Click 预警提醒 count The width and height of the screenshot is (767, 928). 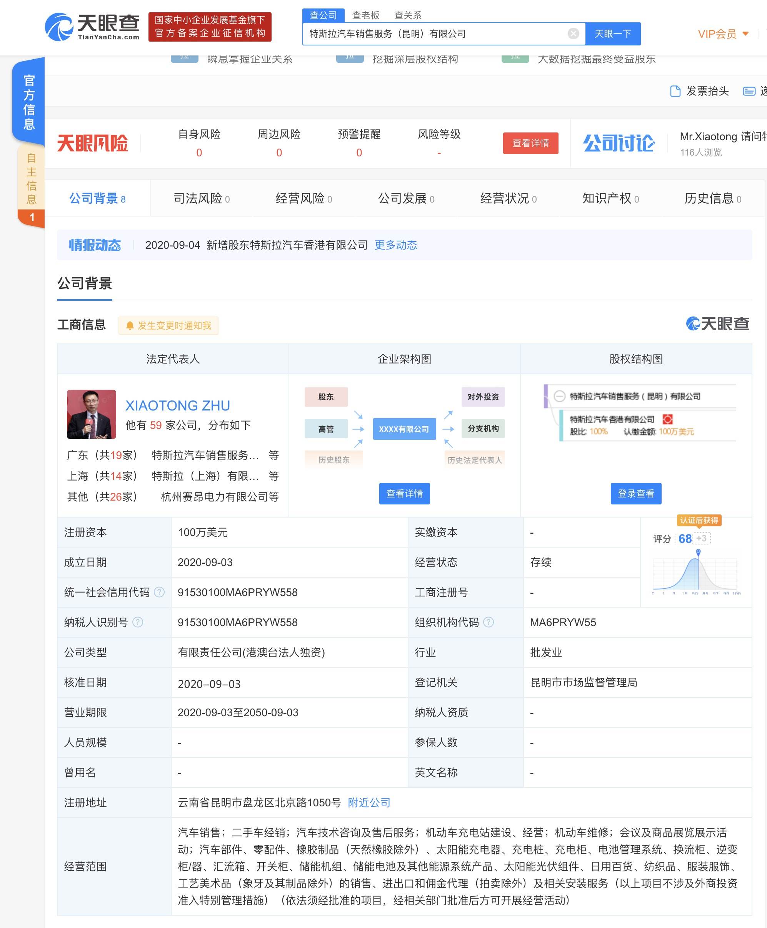click(359, 153)
